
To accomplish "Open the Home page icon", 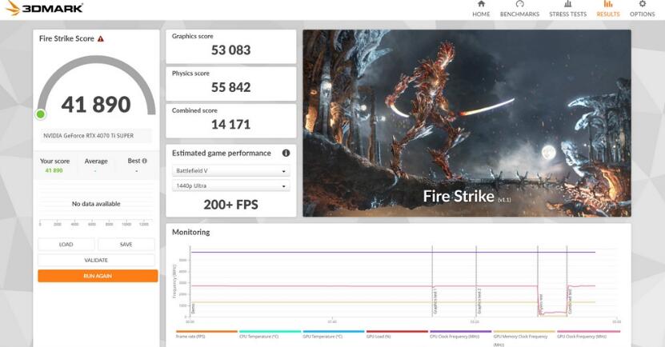I will (x=481, y=4).
